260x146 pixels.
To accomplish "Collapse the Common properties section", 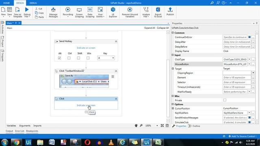I will tap(173, 33).
